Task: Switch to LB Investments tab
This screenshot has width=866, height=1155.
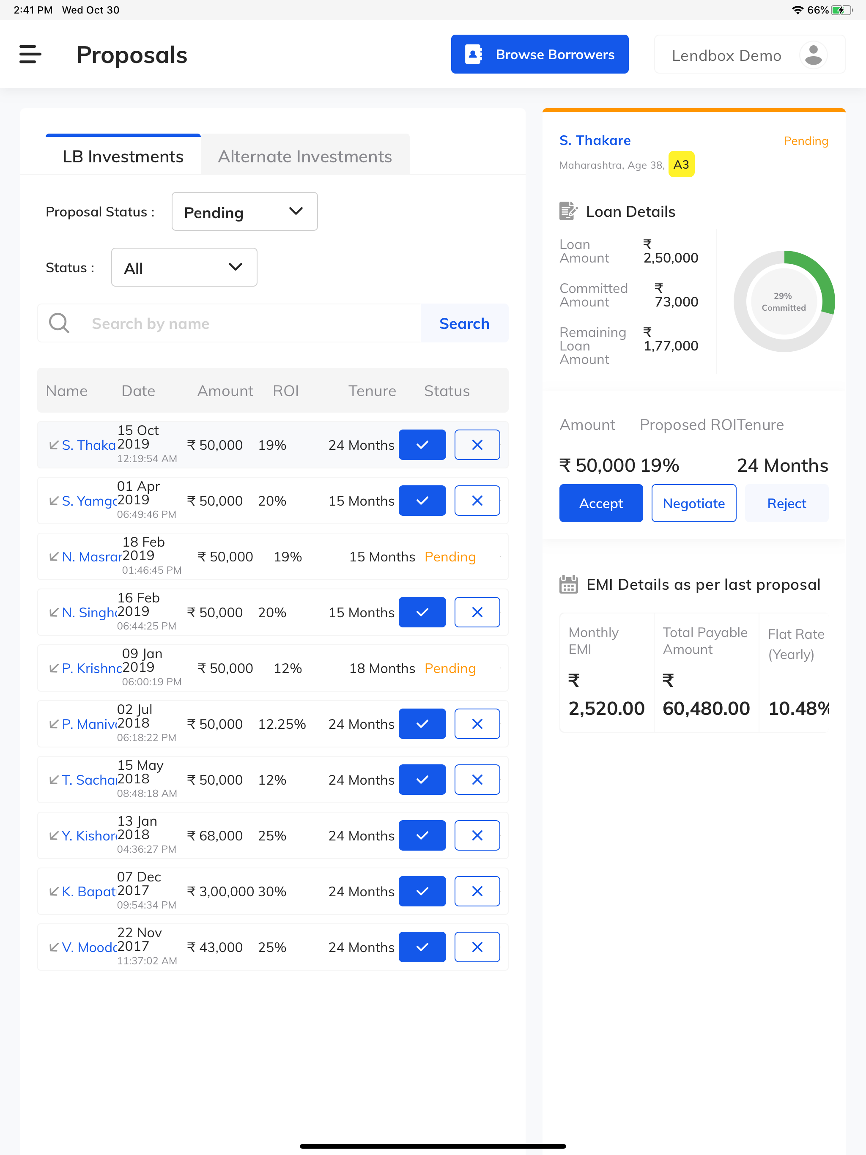Action: pyautogui.click(x=123, y=156)
